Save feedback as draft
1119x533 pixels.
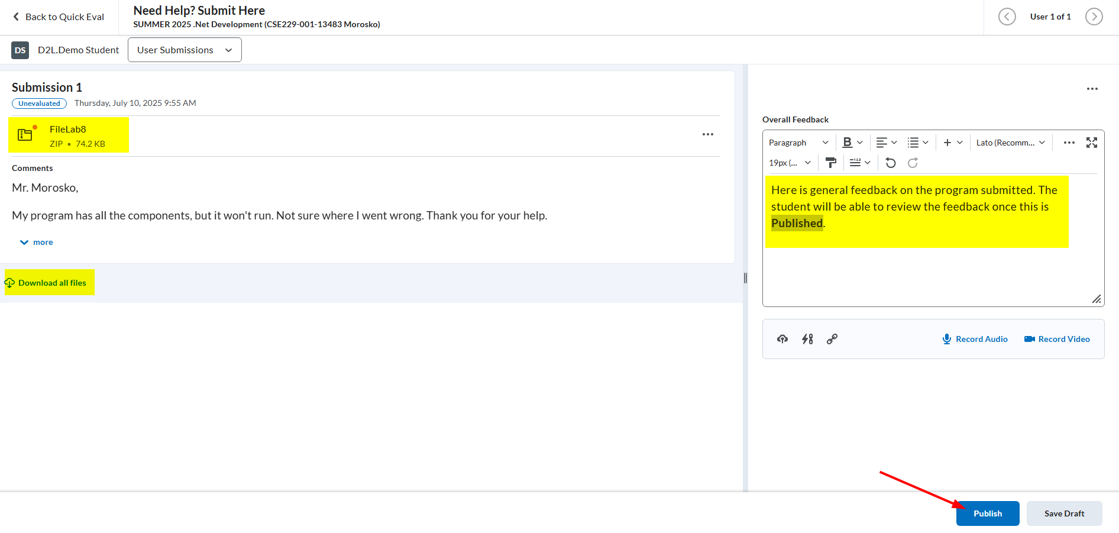(x=1064, y=513)
